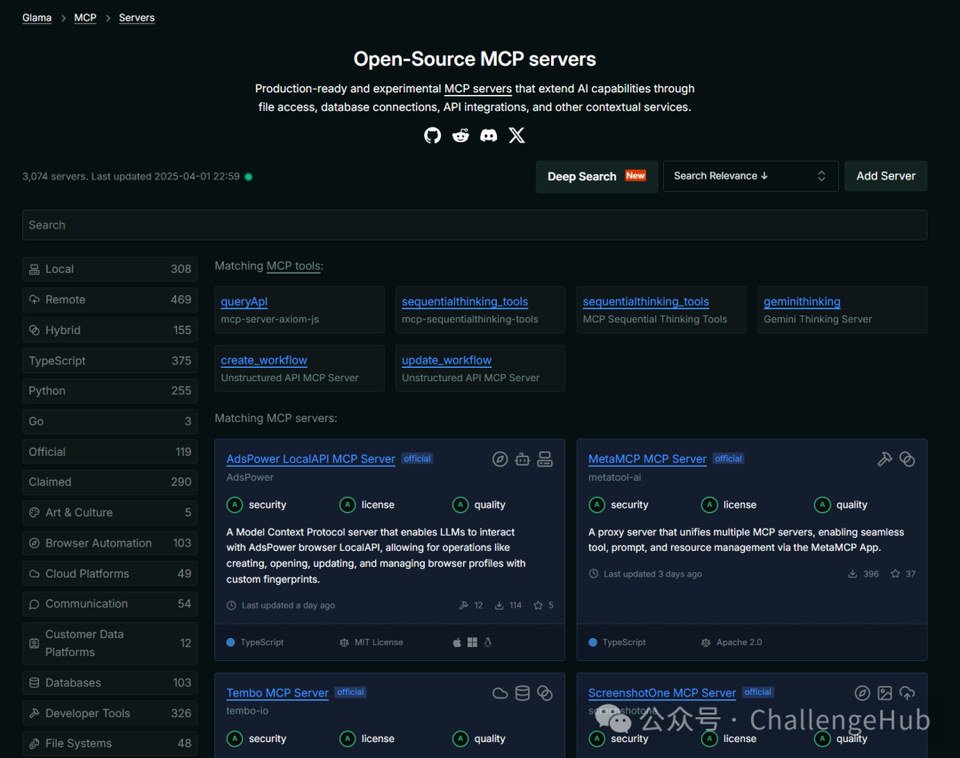
Task: Toggle the Official filter
Action: tap(109, 451)
